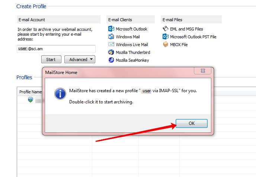Select the Mozilla Thunderbird text link
This screenshot has height=177, width=256.
133,52
